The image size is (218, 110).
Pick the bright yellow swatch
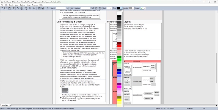119,100
